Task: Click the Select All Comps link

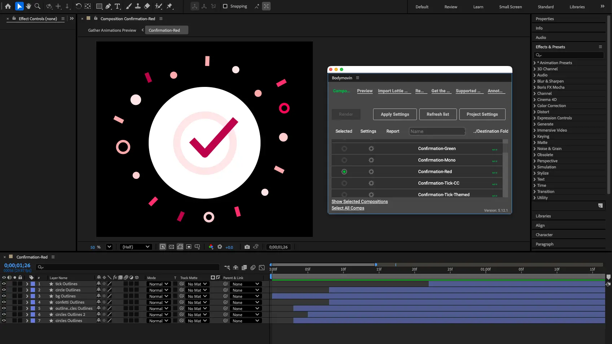Action: (x=347, y=208)
